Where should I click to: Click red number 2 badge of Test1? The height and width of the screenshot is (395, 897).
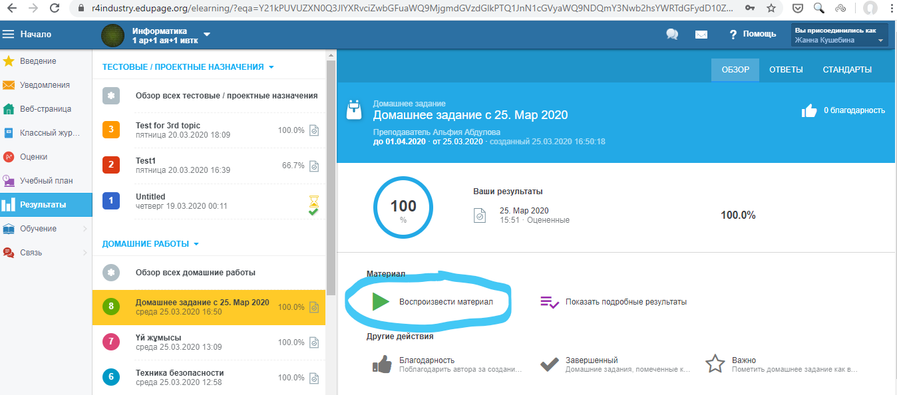click(111, 164)
